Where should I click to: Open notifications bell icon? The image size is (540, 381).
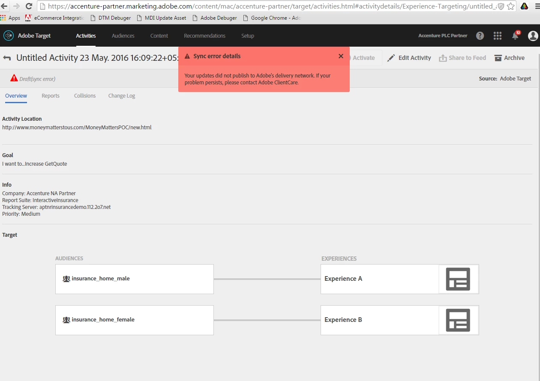coord(516,36)
